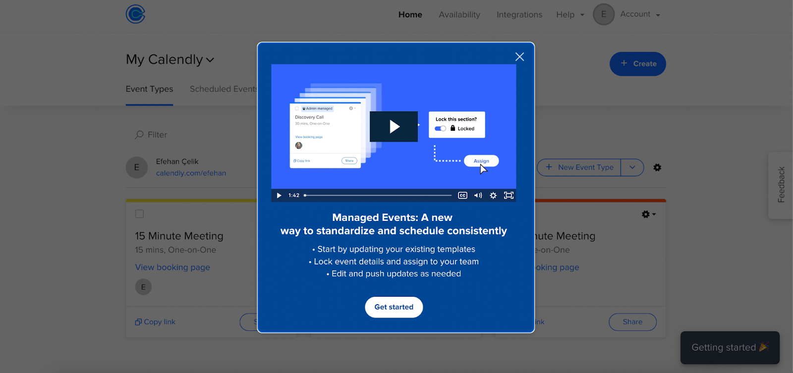Open the Account dropdown menu
793x373 pixels.
pos(640,14)
